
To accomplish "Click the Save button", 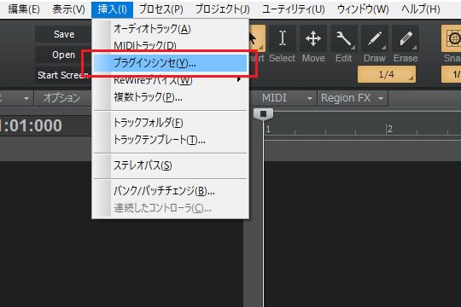I will (x=64, y=34).
